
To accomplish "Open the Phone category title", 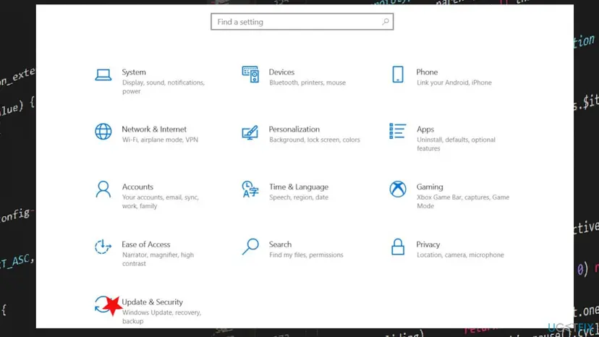I will click(427, 72).
